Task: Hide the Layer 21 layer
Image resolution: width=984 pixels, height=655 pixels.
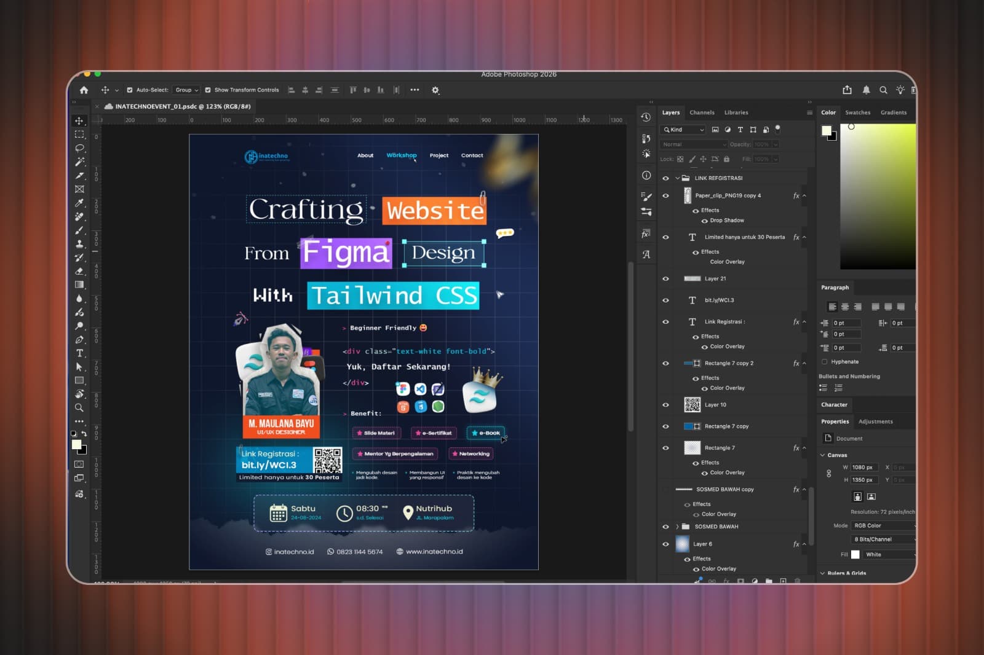Action: (665, 279)
